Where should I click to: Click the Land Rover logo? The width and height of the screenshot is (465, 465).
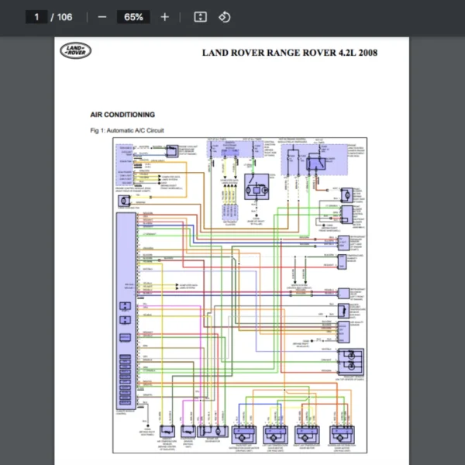tap(76, 50)
